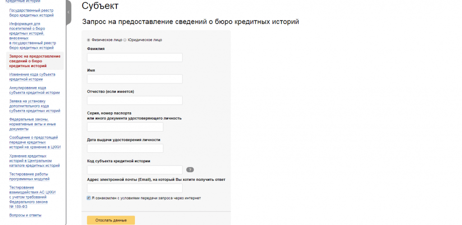Click the Дата выдачи удостоверения field
462x225 pixels.
pyautogui.click(x=125, y=148)
